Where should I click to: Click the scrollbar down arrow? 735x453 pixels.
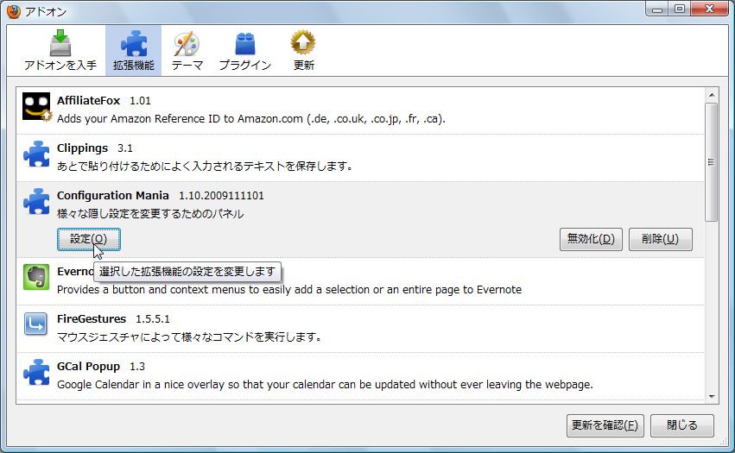click(x=712, y=396)
